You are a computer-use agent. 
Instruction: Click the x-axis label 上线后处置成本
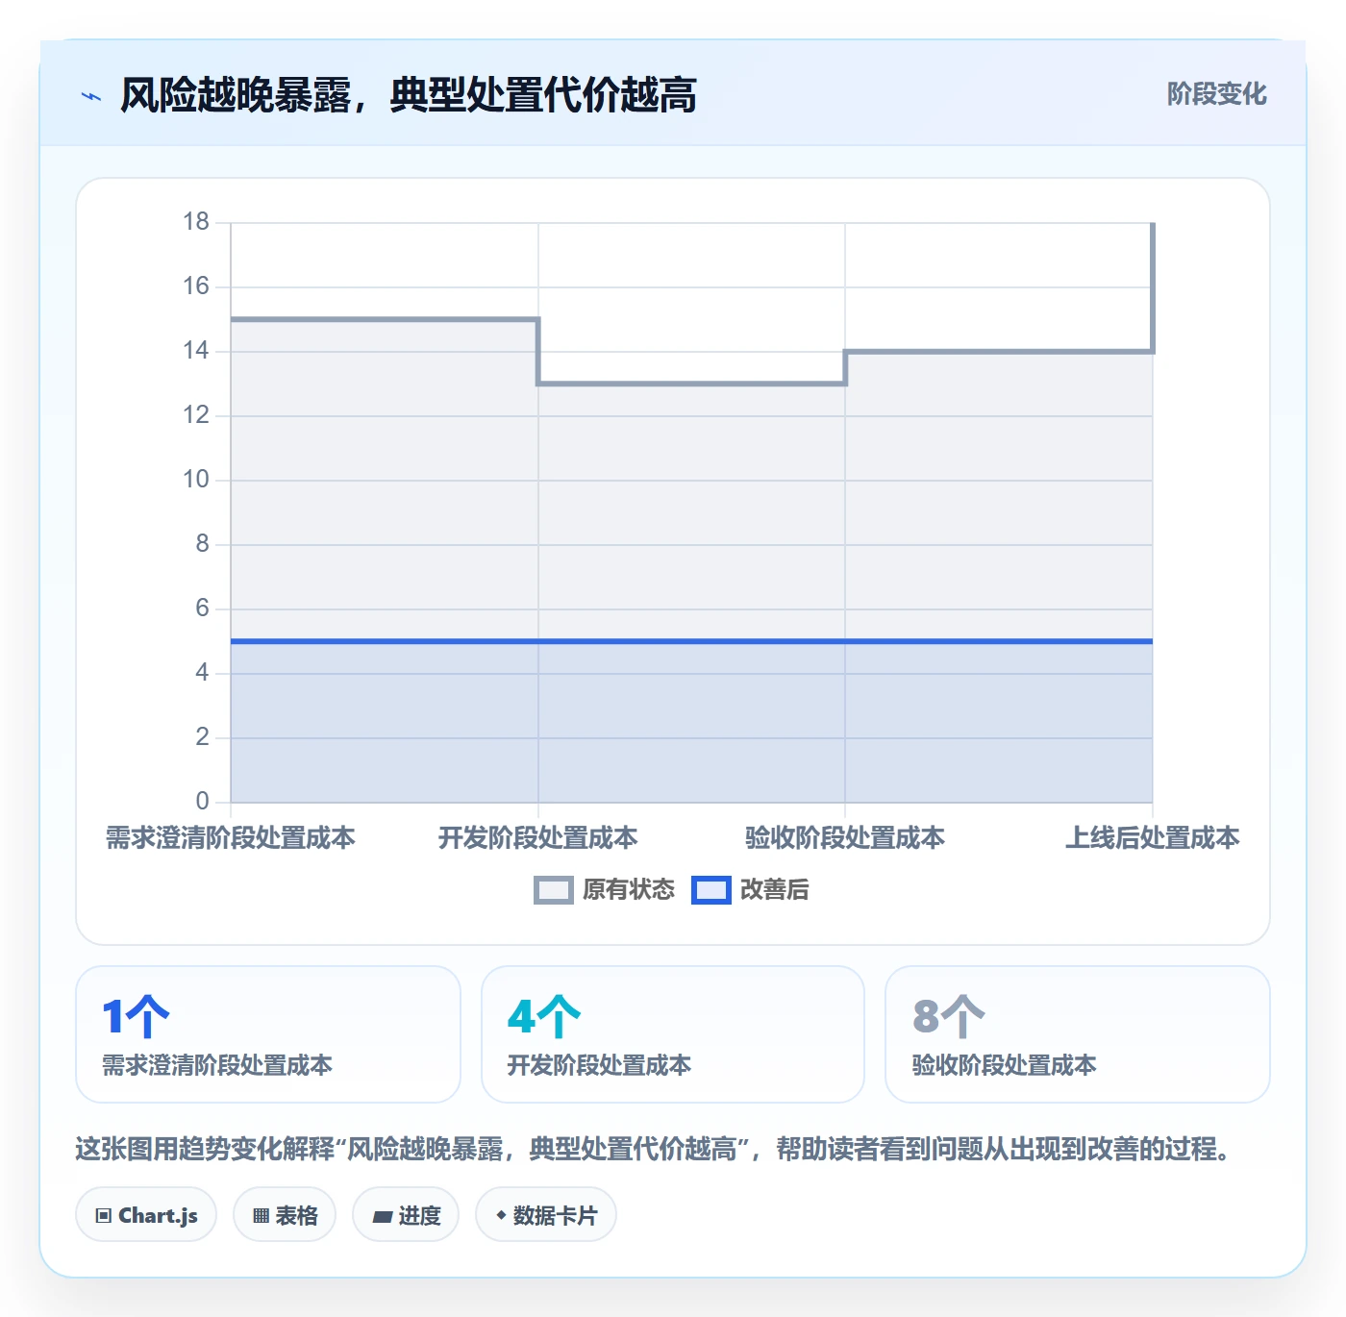click(1153, 838)
